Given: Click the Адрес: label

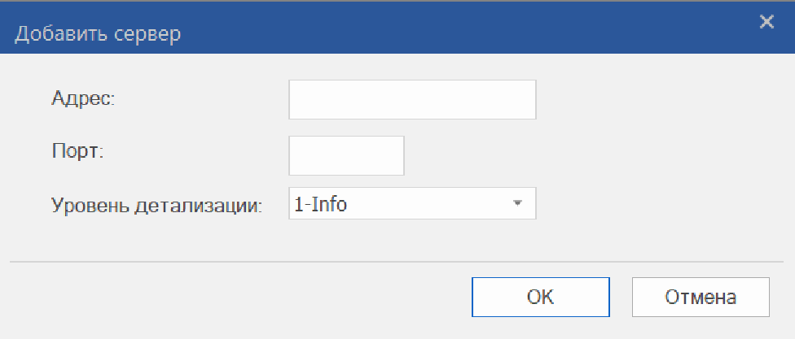Looking at the screenshot, I should [x=85, y=100].
